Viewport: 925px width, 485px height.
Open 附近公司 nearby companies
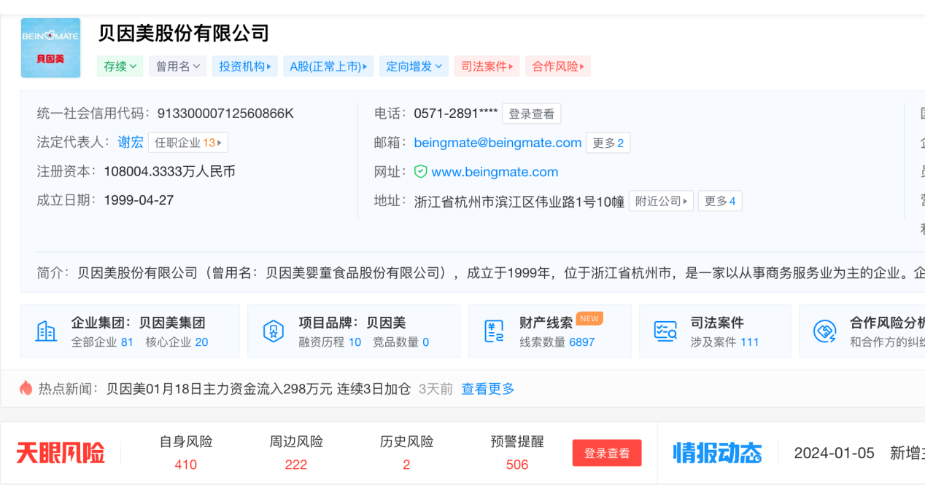pos(661,201)
